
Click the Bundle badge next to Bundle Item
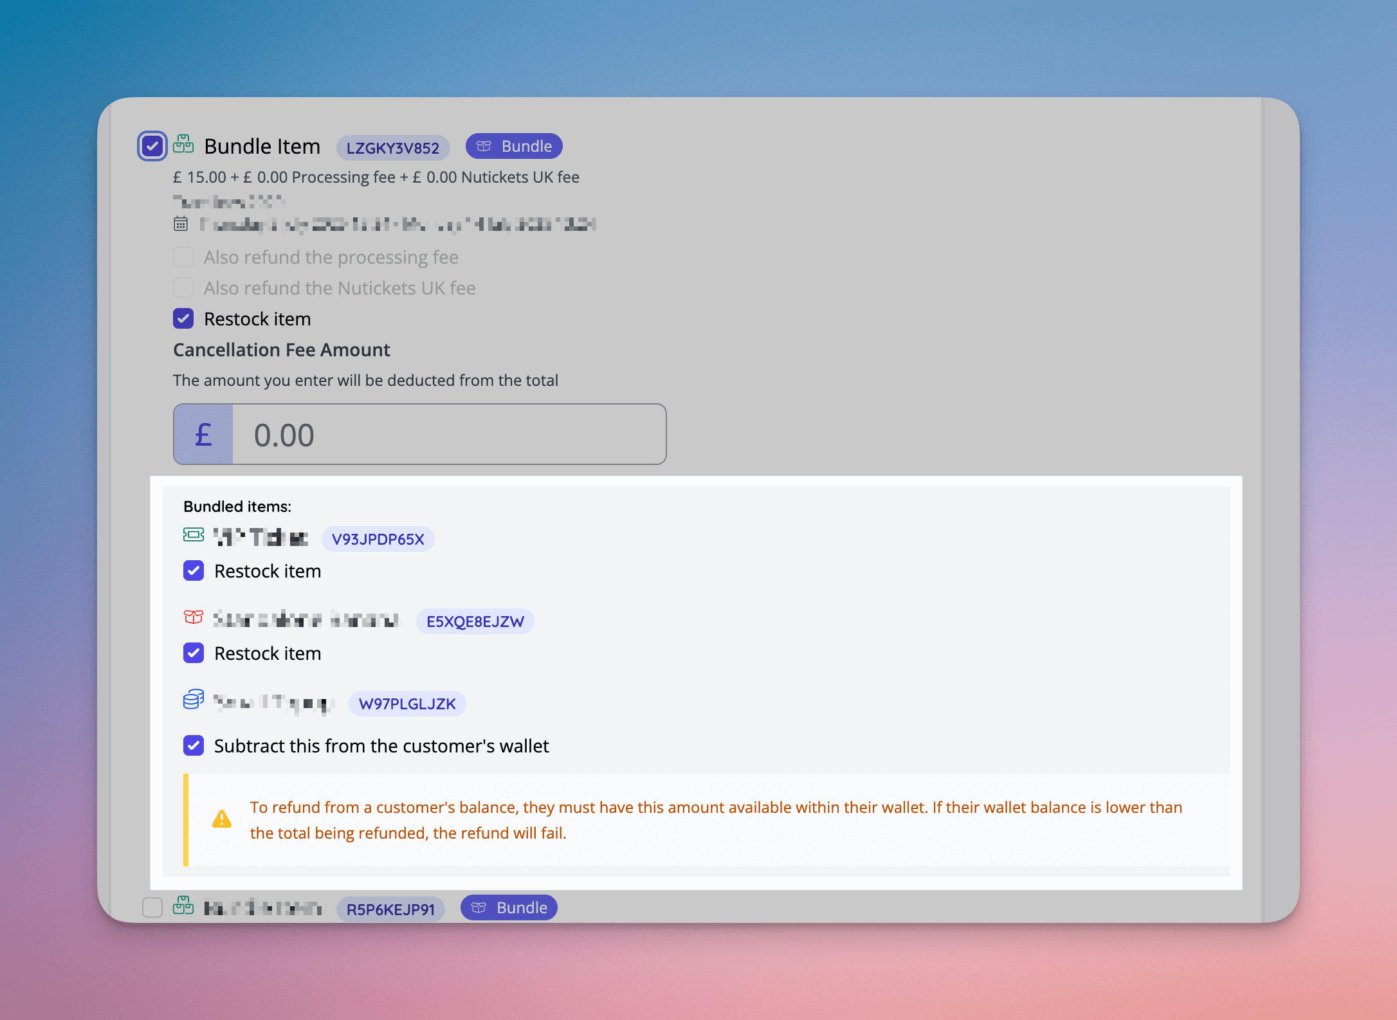tap(513, 146)
